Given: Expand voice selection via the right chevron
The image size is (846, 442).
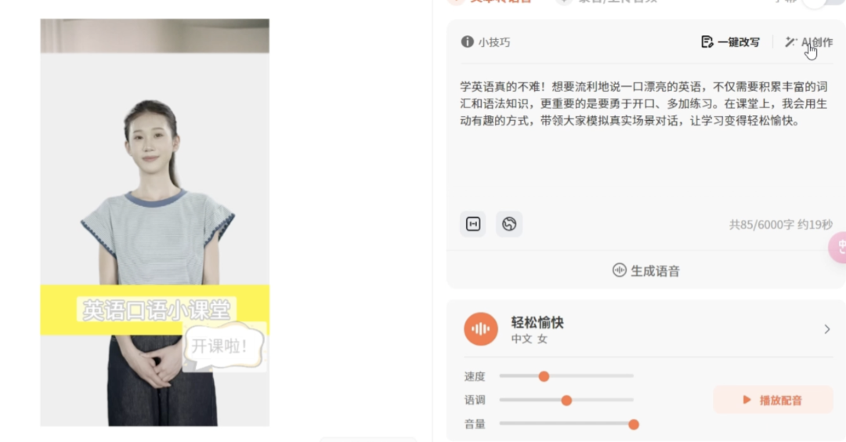Looking at the screenshot, I should tap(827, 328).
